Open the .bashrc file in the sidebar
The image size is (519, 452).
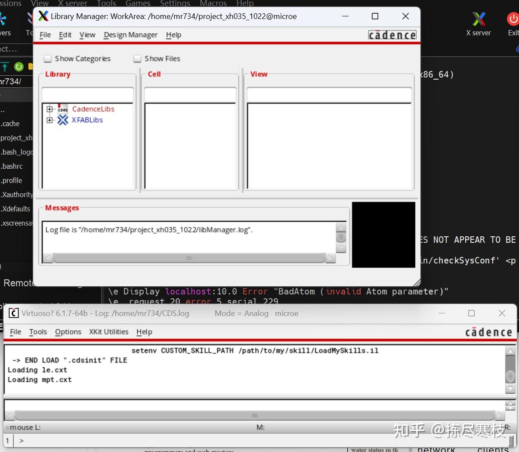pyautogui.click(x=12, y=166)
